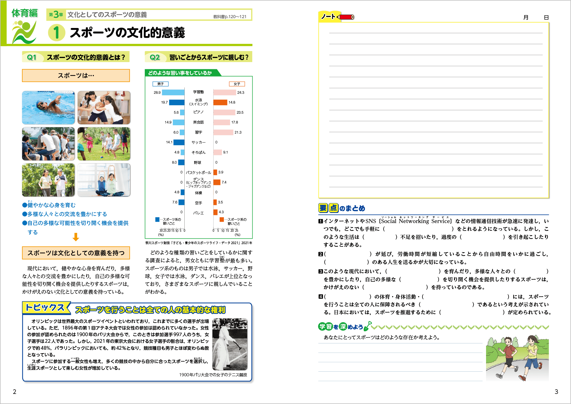This screenshot has height=404, width=571.
Task: Click the topics headline スポーツを行うことは全ての人の基本的な権利
Action: point(150,310)
